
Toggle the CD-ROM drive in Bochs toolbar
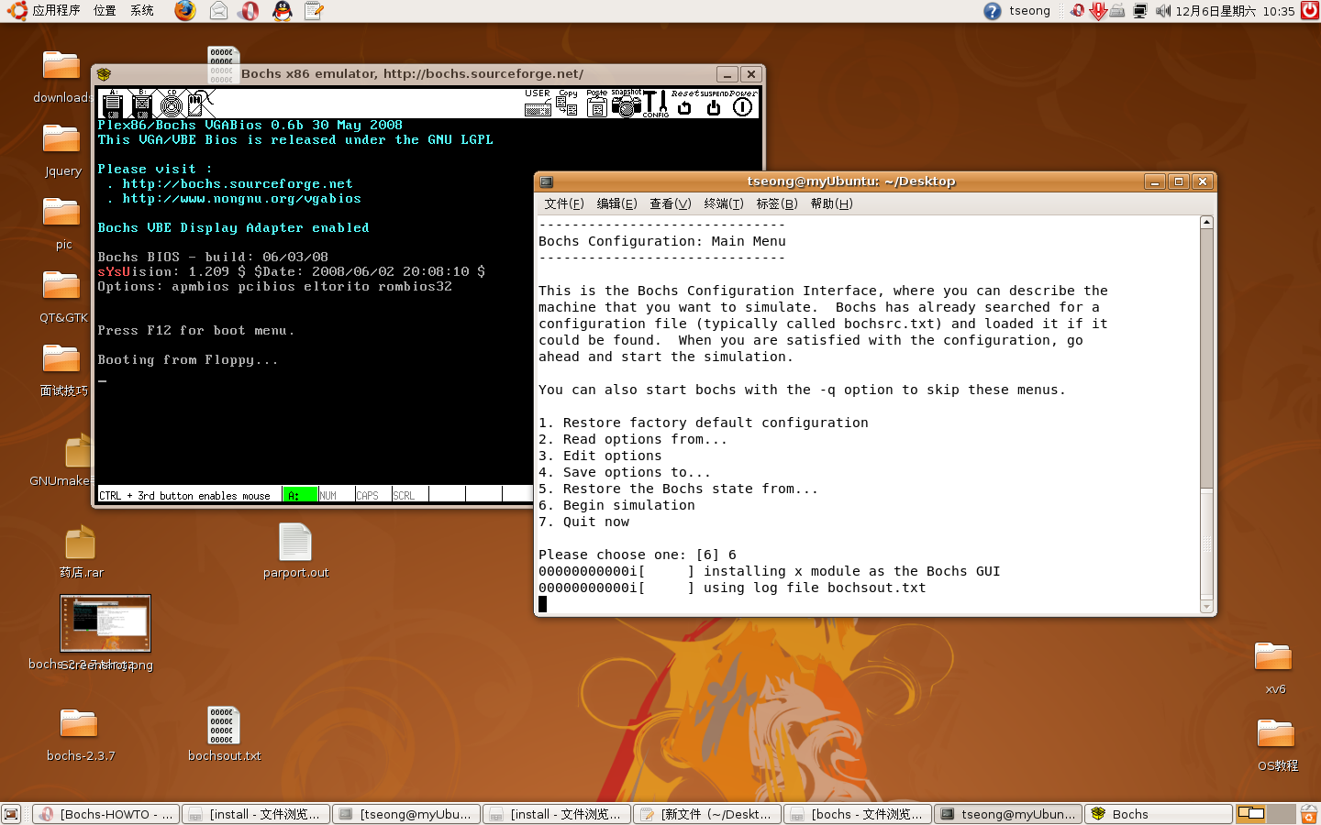pyautogui.click(x=172, y=104)
